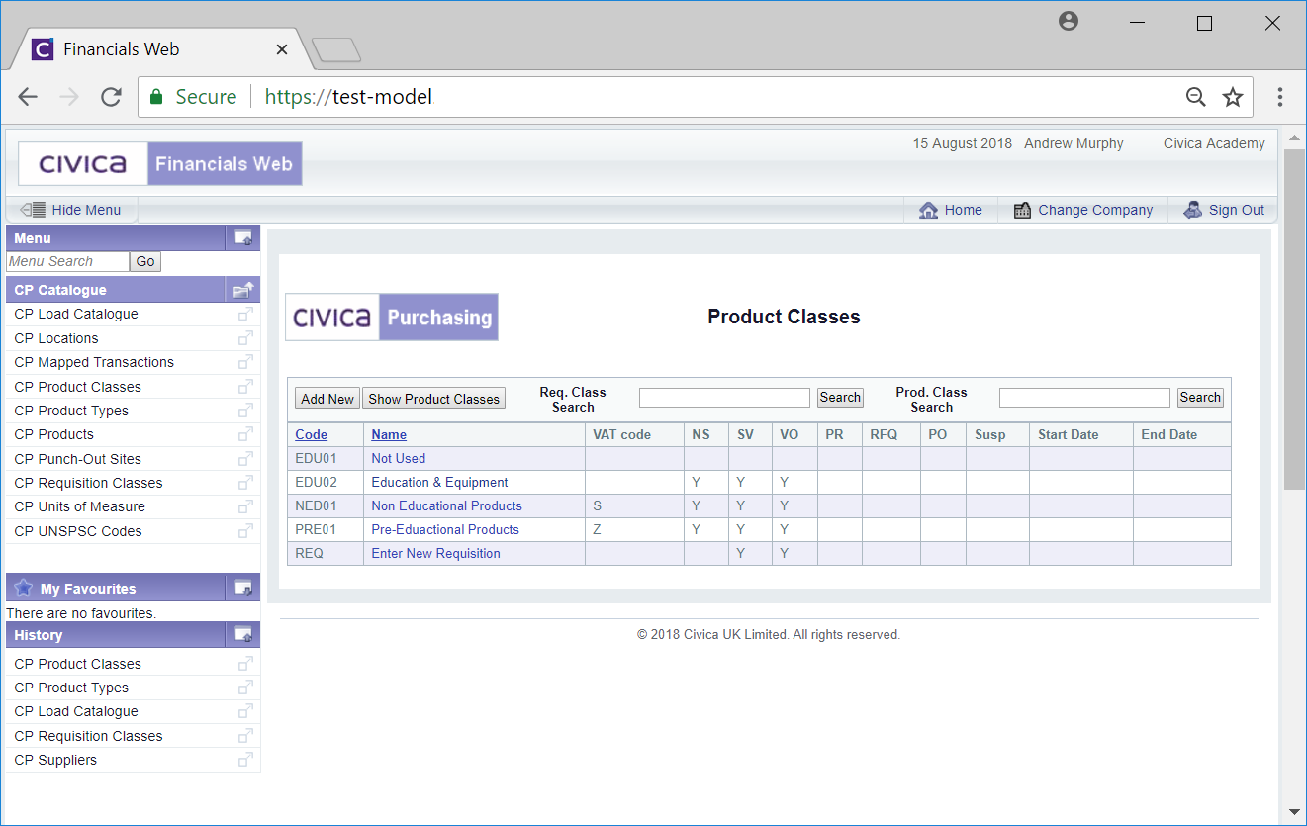Open CP Load Catalogue in new window icon
1307x826 pixels.
(x=245, y=314)
